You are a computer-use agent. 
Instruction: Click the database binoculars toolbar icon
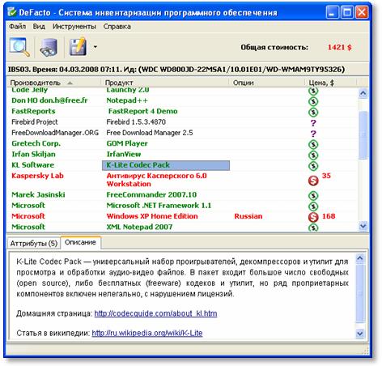pos(49,47)
